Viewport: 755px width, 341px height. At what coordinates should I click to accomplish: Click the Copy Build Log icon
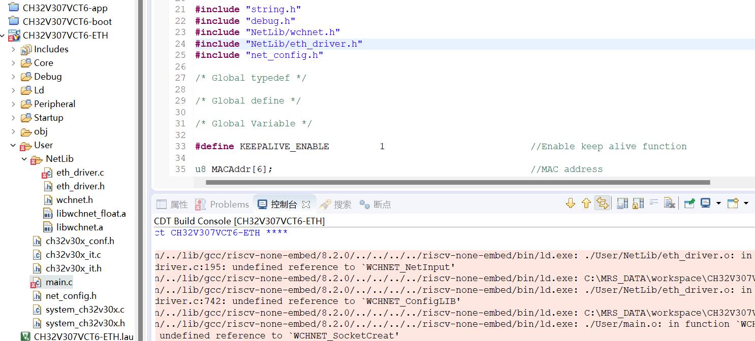point(622,203)
